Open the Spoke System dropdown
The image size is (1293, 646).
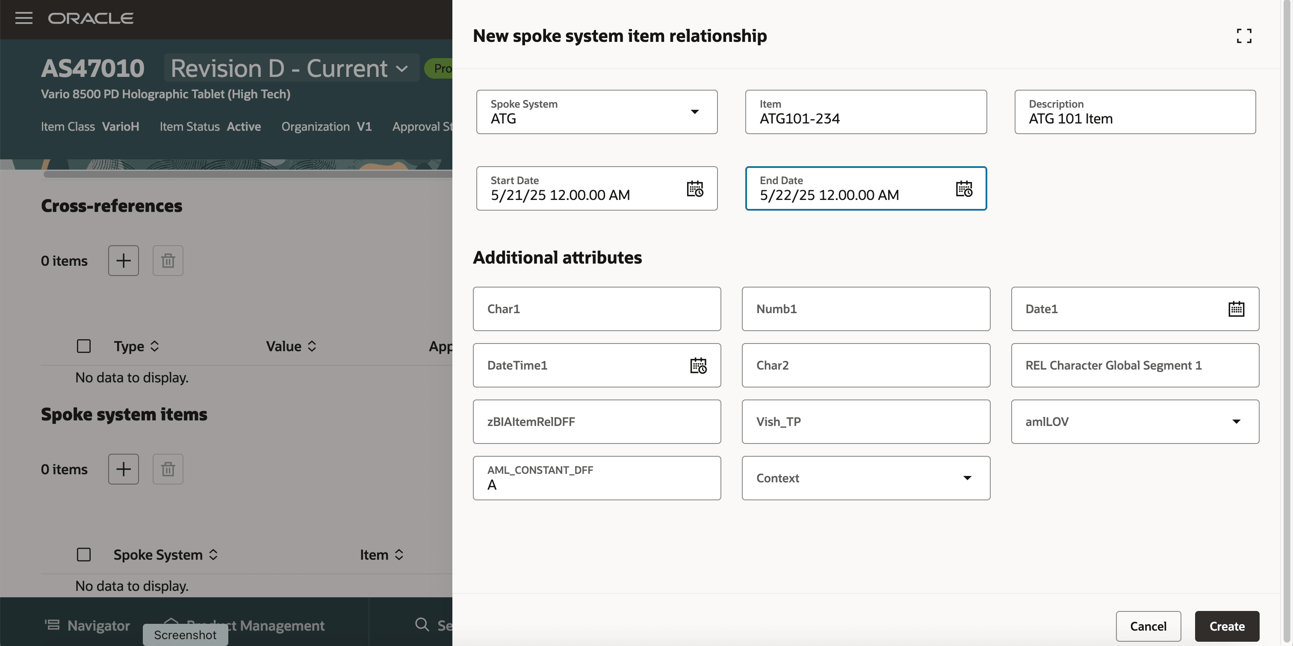pyautogui.click(x=695, y=112)
